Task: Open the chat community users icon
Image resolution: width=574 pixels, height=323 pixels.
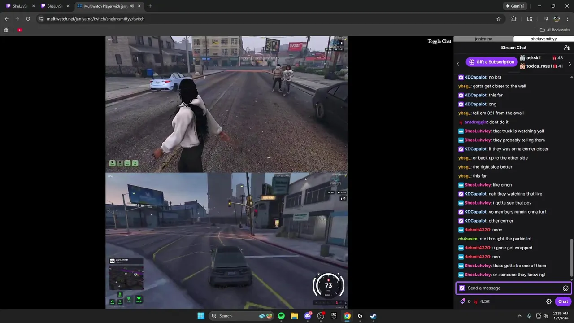Action: [x=566, y=48]
